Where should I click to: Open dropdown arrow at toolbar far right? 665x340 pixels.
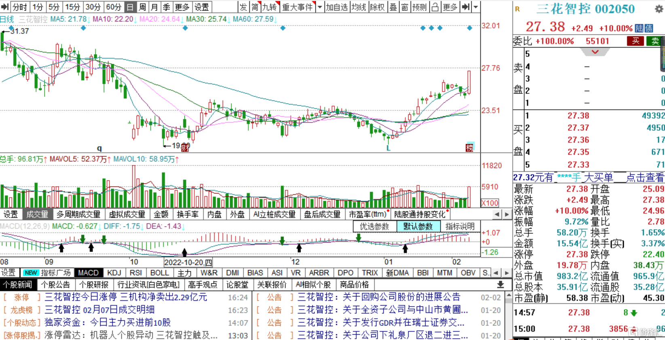(476, 7)
